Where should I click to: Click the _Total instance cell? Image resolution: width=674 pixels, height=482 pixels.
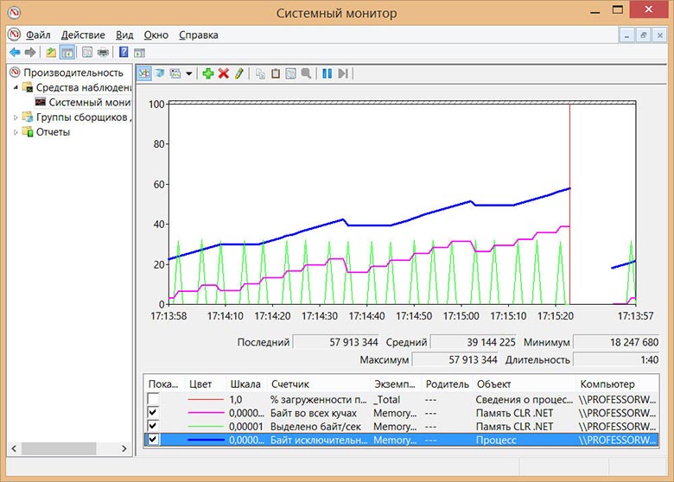click(387, 400)
